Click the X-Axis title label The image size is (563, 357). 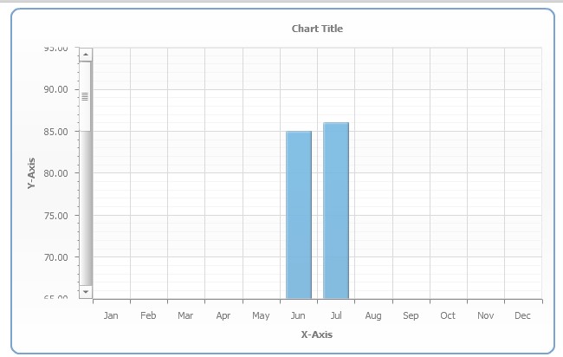coord(316,334)
